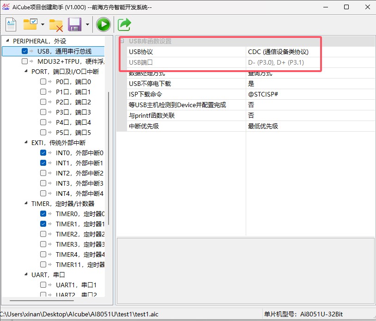This screenshot has height=321, width=376.
Task: Change 与printf函数关联 value 否
Action: 310,115
